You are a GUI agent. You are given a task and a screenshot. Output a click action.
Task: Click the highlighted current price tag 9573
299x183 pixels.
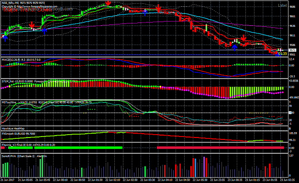(292, 50)
